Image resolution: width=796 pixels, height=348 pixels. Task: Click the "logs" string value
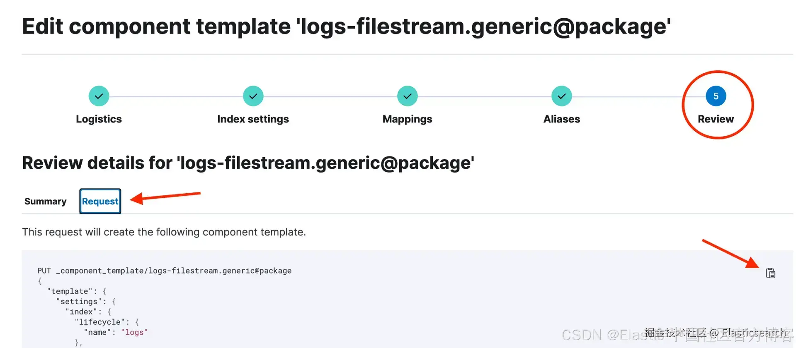tap(134, 332)
